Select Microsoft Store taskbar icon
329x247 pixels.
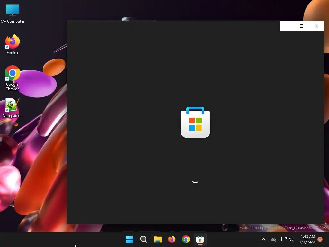pos(200,239)
